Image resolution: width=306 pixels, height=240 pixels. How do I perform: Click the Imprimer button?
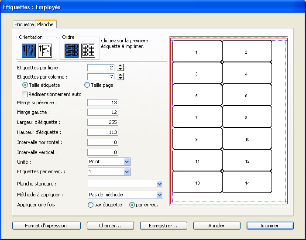pyautogui.click(x=270, y=226)
